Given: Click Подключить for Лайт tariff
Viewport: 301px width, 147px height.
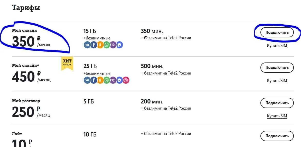Looking at the screenshot, I should click(277, 136).
